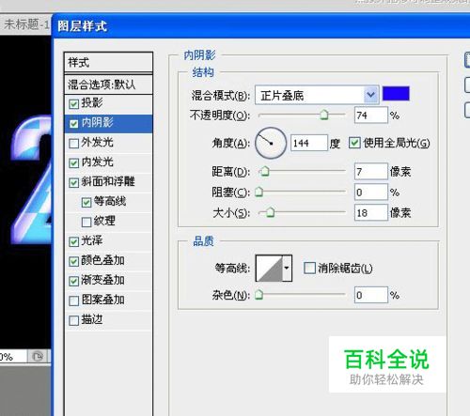Click the blue shadow color swatch

pos(396,94)
